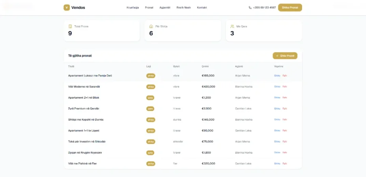Image resolution: width=366 pixels, height=177 pixels.
Task: Click the Vendos brand name
Action: tap(78, 7)
